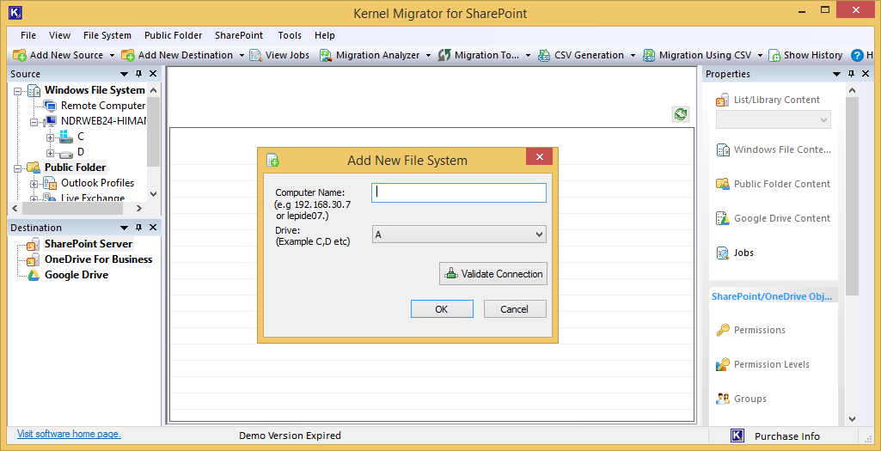Viewport: 881px width, 451px height.
Task: Select the Remote Computer tree node
Action: click(103, 106)
